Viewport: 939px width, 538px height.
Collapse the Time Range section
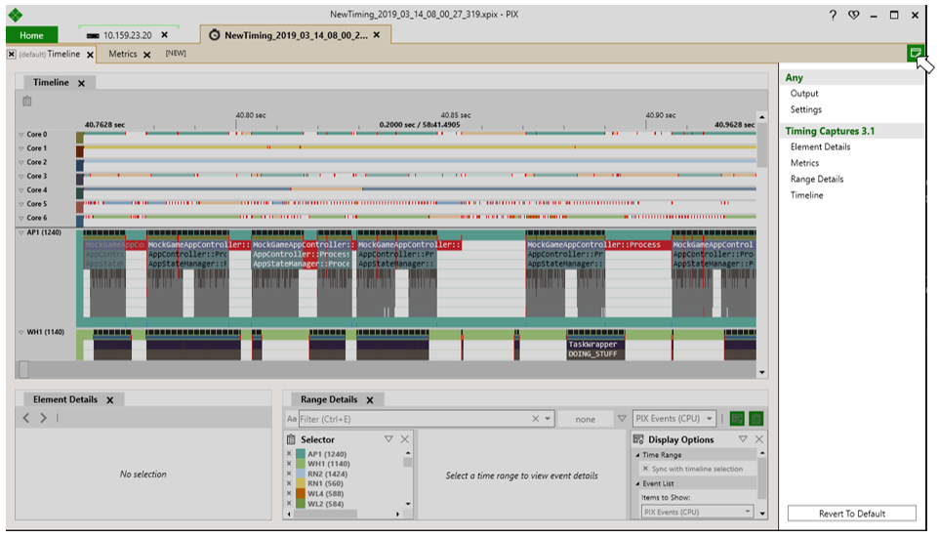coord(637,455)
